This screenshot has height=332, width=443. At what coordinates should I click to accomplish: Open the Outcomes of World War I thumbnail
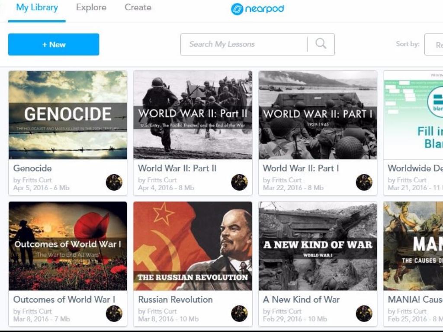click(x=67, y=246)
